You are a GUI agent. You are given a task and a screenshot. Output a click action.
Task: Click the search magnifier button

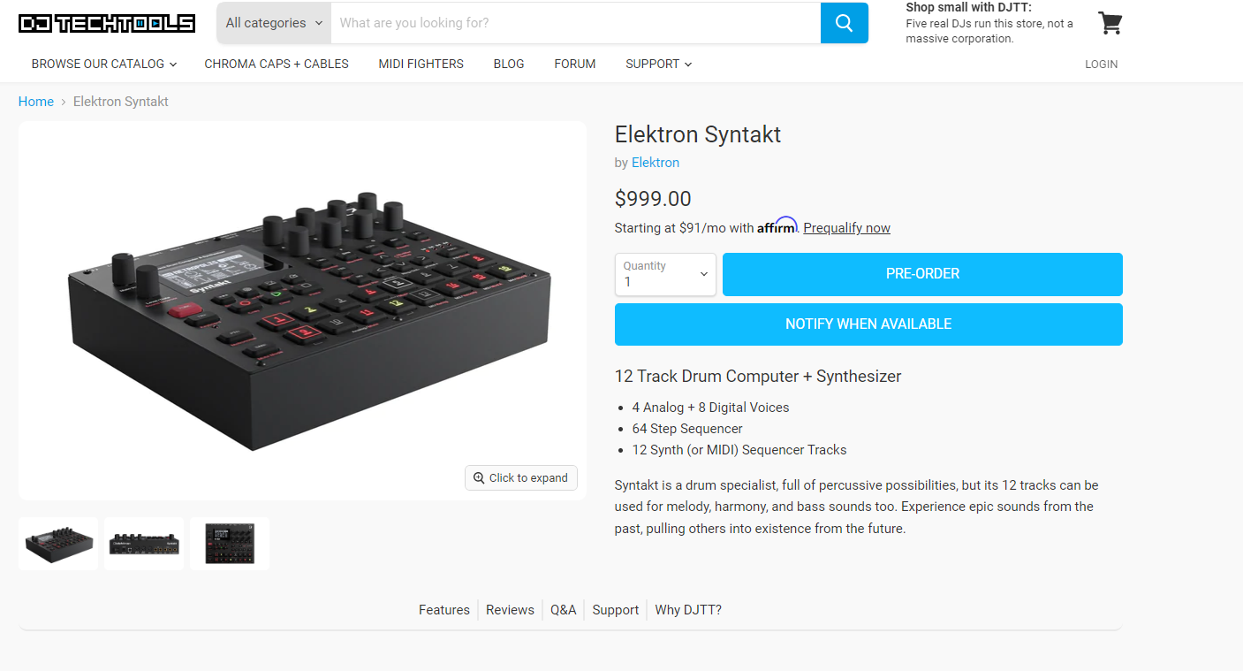pyautogui.click(x=844, y=23)
